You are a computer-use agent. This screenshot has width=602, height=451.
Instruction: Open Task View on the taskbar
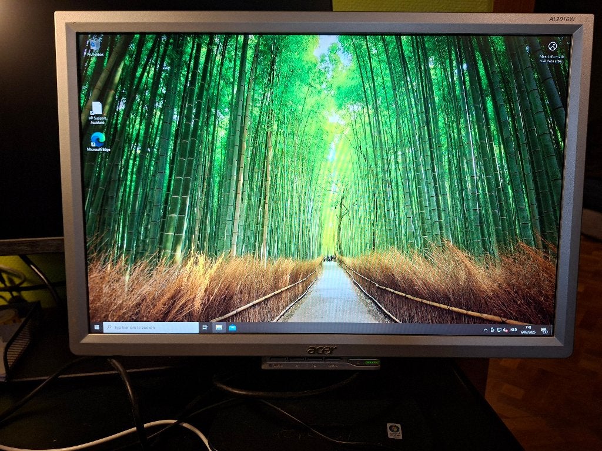205,328
